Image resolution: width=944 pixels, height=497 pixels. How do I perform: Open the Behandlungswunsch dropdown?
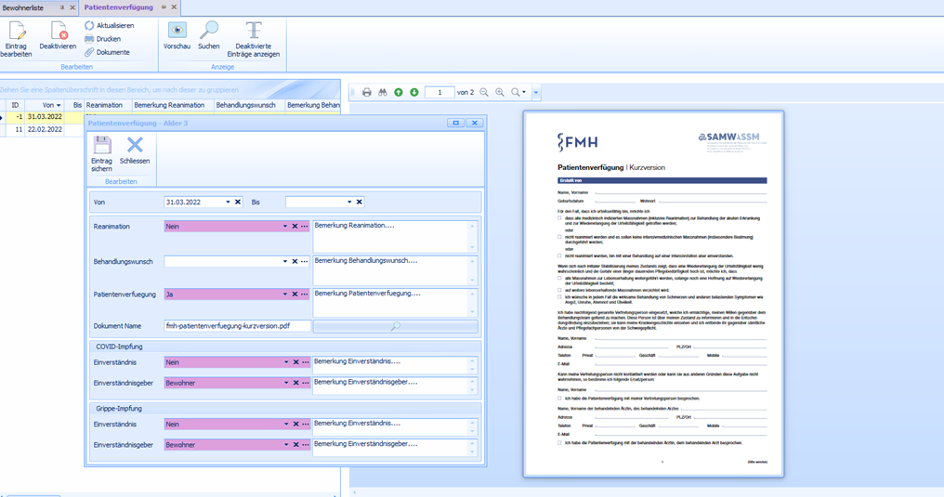285,261
